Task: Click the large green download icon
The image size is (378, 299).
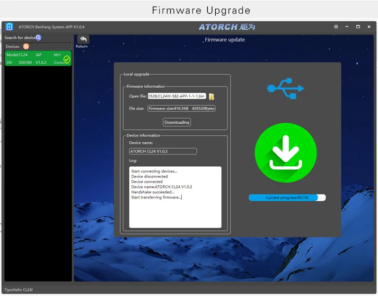Action: pyautogui.click(x=286, y=153)
